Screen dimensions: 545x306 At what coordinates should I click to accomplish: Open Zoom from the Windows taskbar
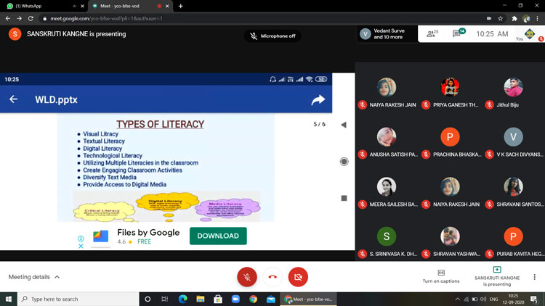[x=235, y=299]
